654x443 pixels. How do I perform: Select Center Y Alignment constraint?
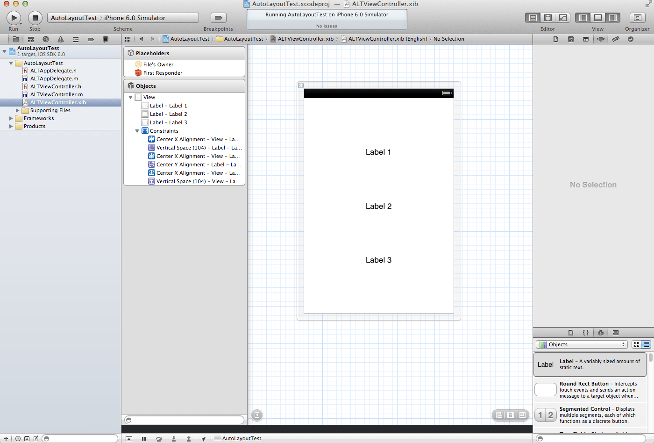(199, 164)
